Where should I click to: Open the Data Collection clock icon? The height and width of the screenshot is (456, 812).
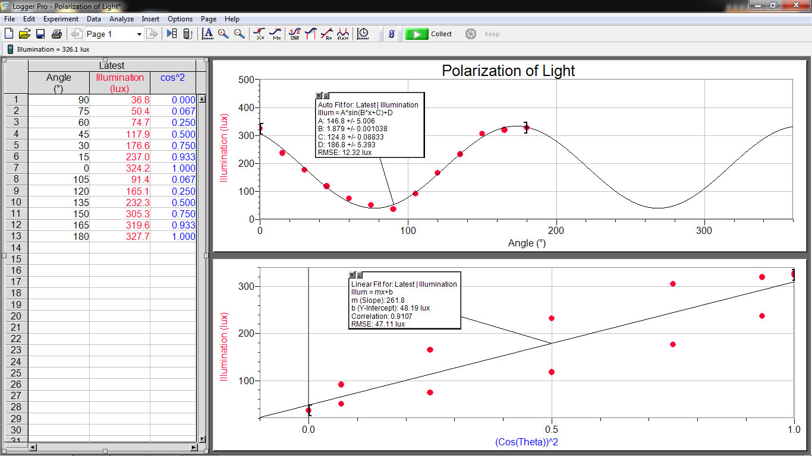[x=363, y=34]
